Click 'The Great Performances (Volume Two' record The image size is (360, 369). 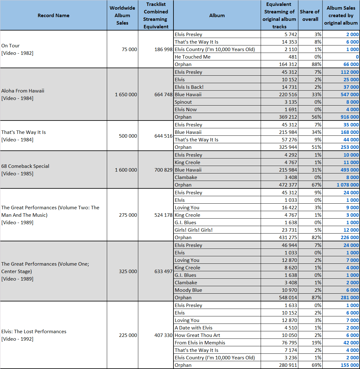click(54, 215)
